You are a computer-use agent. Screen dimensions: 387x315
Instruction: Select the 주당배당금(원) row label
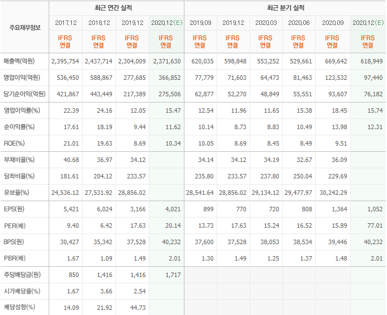(x=22, y=275)
